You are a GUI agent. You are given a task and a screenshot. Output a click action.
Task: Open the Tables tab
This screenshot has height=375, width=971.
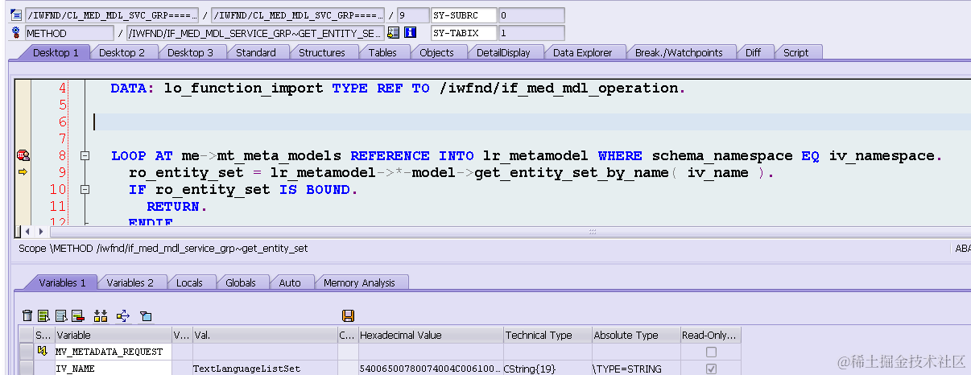[x=382, y=52]
